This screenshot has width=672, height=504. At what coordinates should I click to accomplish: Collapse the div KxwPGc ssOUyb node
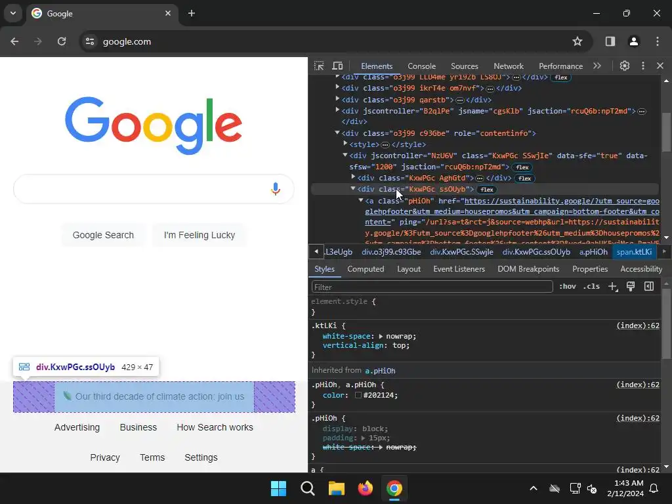(353, 188)
